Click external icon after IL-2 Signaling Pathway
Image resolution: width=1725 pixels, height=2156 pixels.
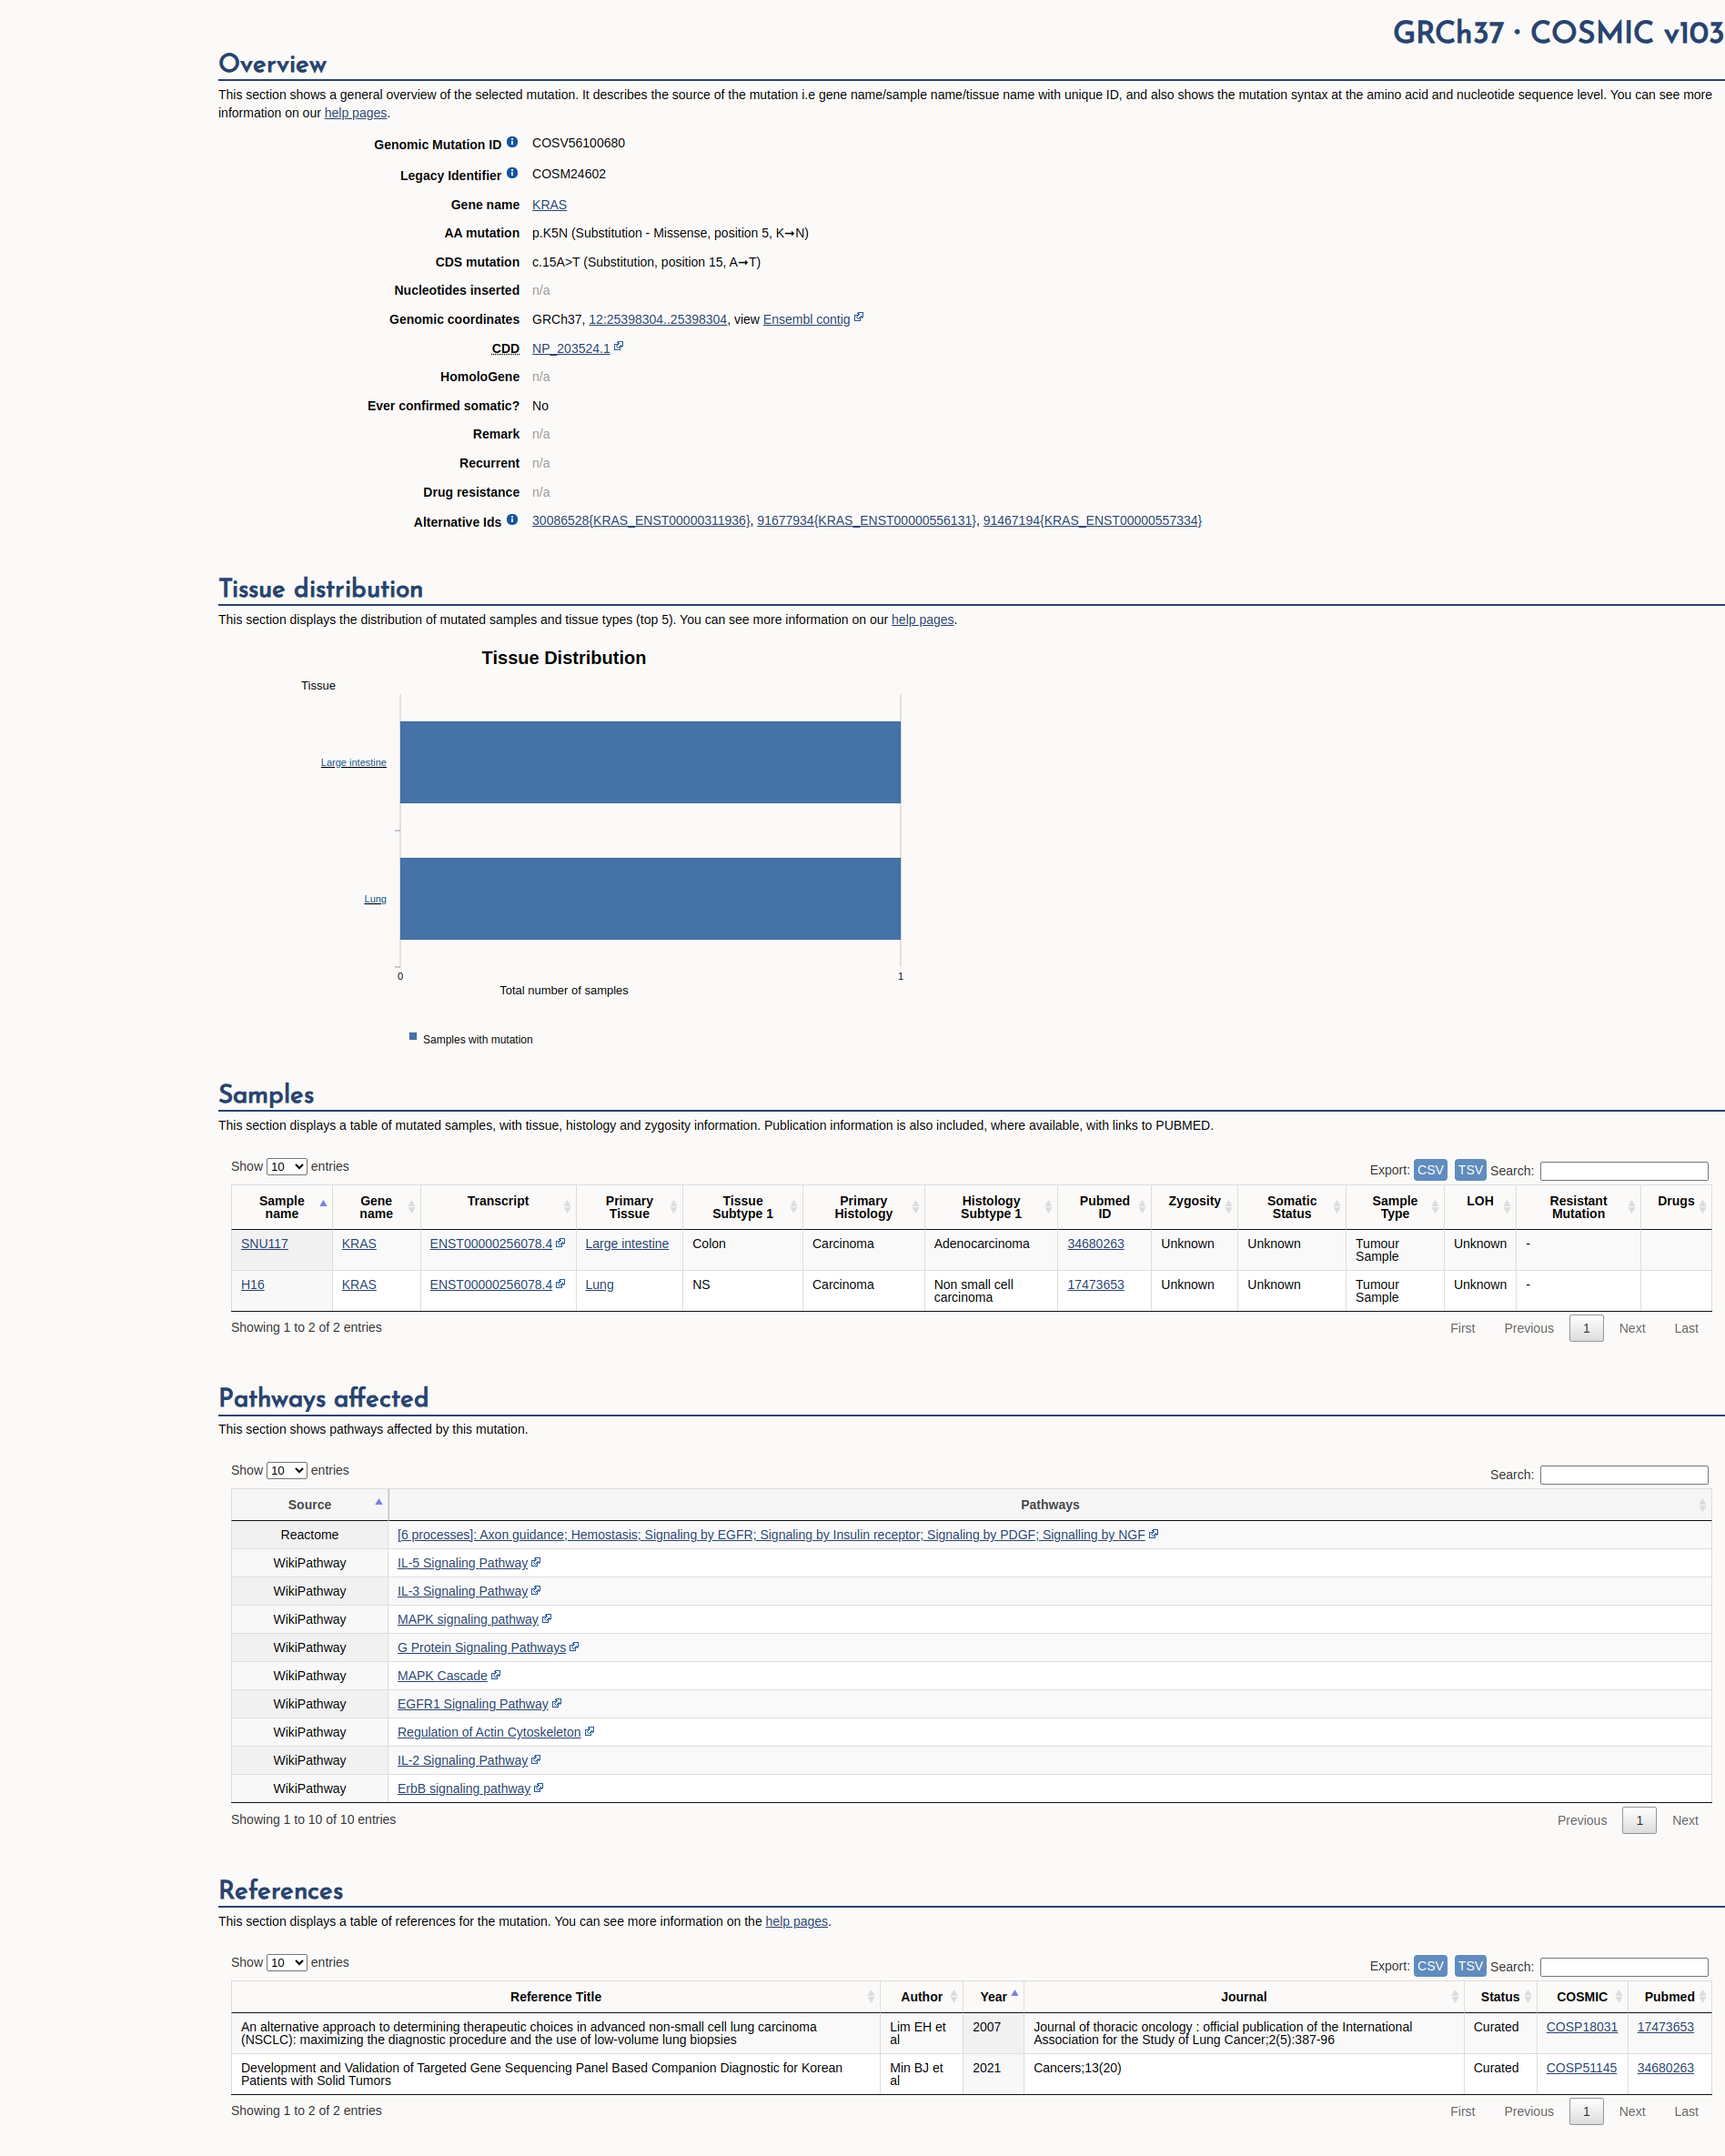[x=536, y=1759]
